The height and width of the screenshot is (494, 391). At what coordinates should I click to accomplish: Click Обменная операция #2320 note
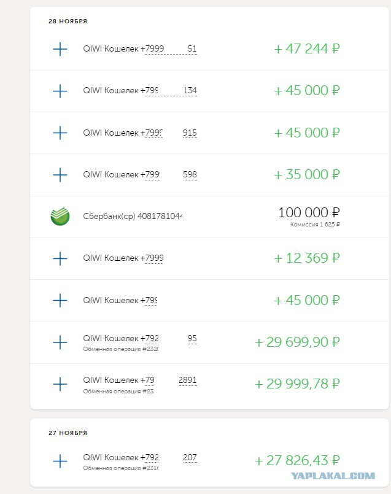tap(121, 349)
